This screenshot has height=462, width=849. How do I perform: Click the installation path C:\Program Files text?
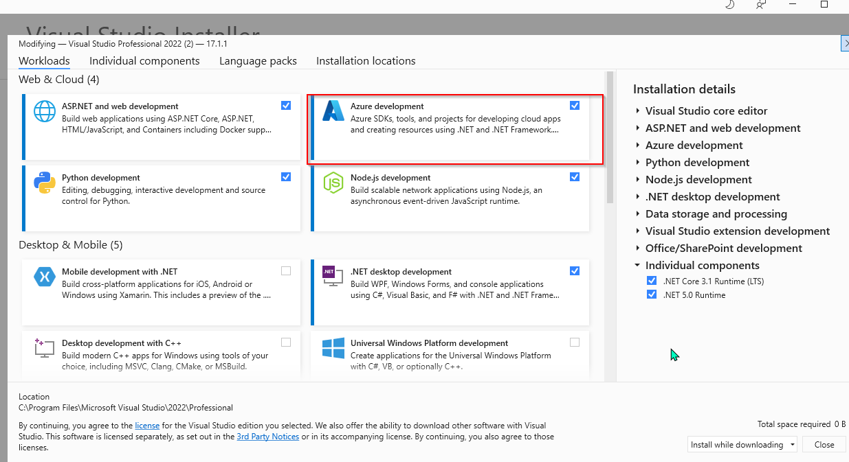pos(126,408)
